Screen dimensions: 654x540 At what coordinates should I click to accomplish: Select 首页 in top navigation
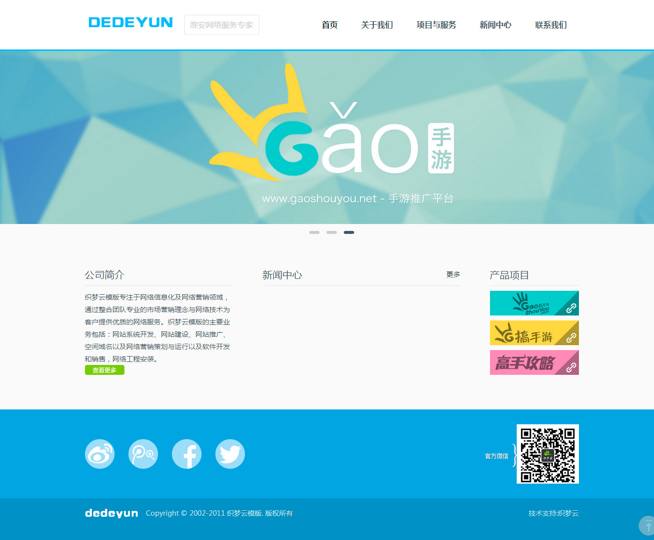329,25
